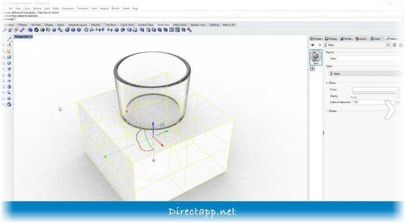Image resolution: width=405 pixels, height=223 pixels.
Task: Click the search magnifier in Materials panel
Action: click(x=388, y=45)
